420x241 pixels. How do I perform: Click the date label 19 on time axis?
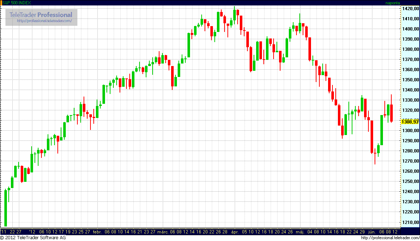pyautogui.click(x=68, y=232)
